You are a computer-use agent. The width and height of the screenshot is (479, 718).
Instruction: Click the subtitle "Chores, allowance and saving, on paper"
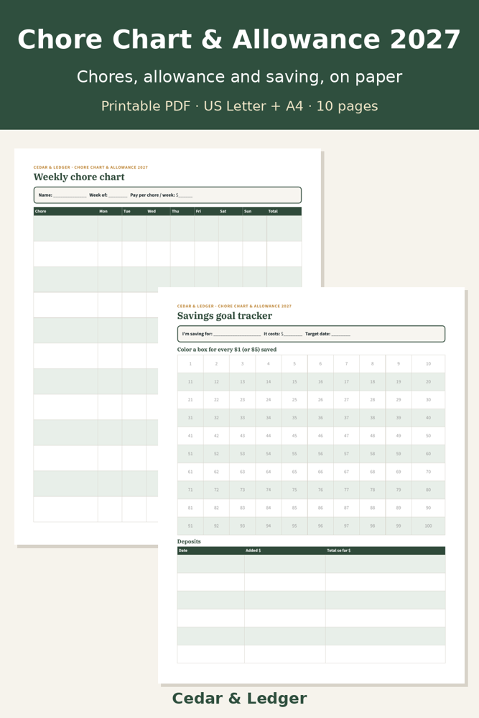tap(240, 77)
